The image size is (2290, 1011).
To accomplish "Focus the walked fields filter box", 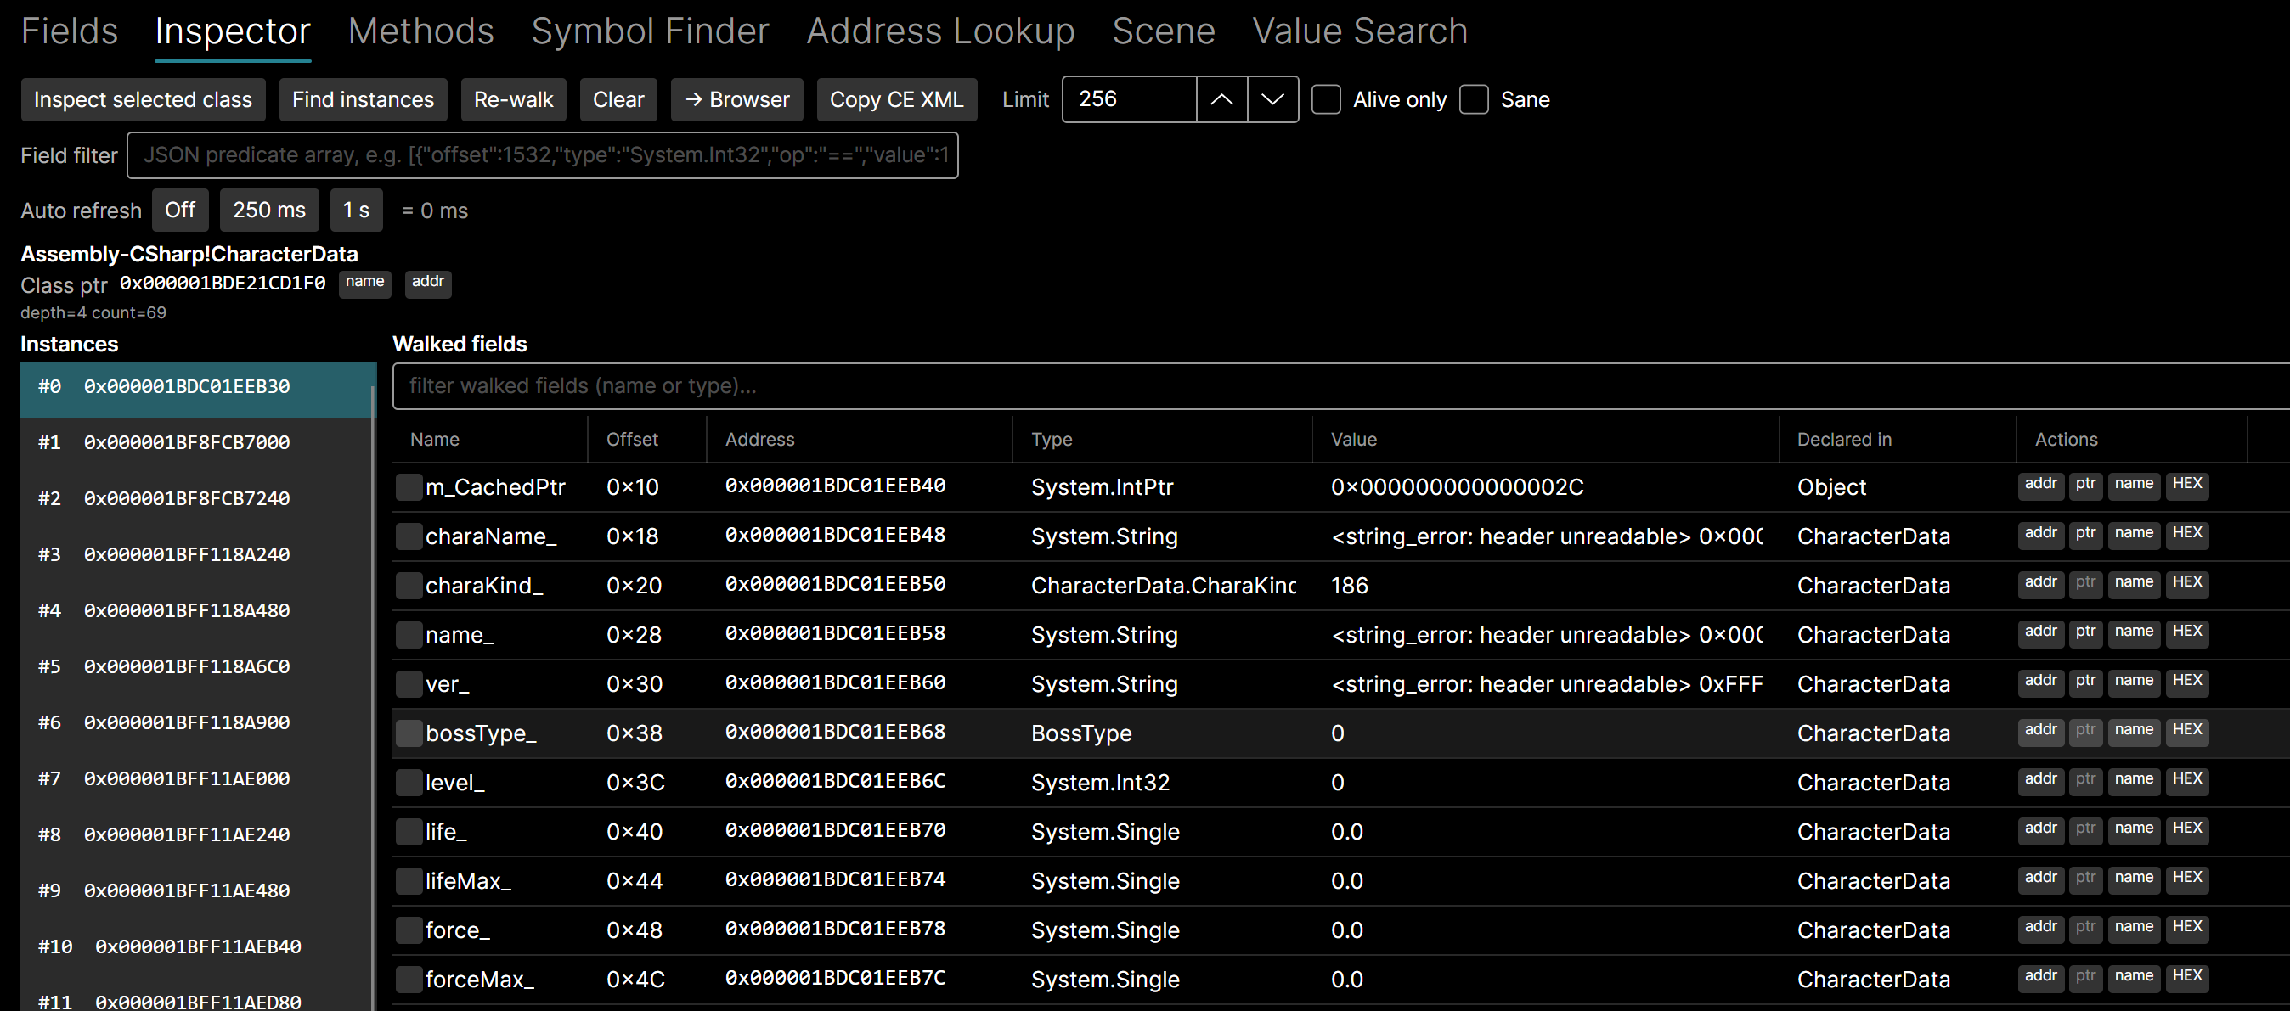I will click(1340, 385).
